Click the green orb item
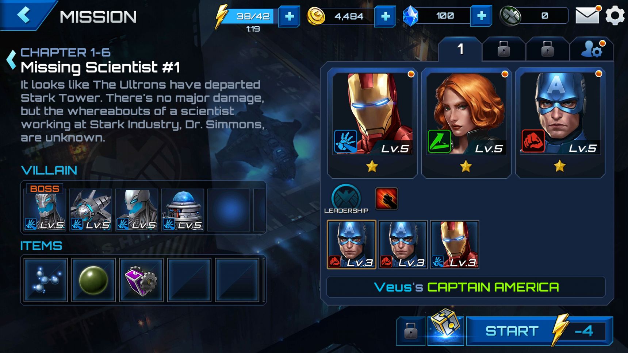628x353 pixels. tap(93, 280)
